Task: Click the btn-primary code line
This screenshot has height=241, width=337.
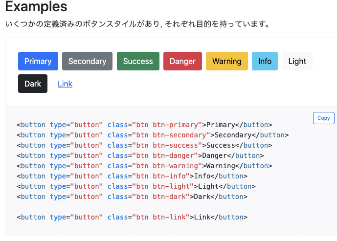Action: point(144,125)
